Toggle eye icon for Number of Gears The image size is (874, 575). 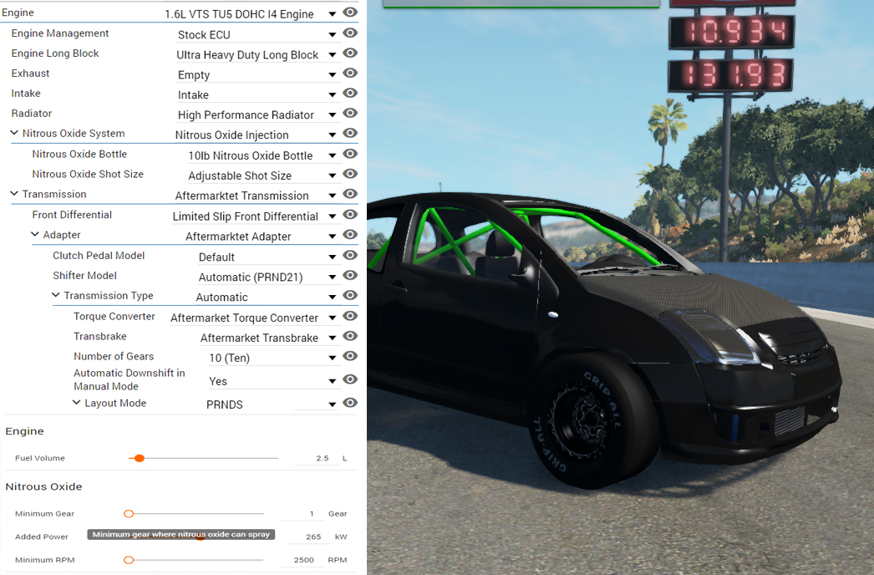click(x=350, y=356)
